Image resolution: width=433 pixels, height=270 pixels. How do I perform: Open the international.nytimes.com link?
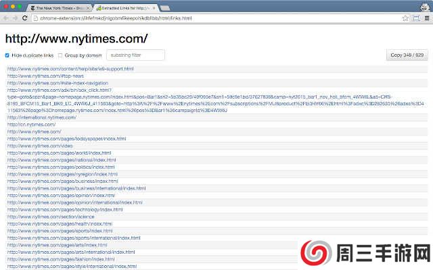pos(42,117)
